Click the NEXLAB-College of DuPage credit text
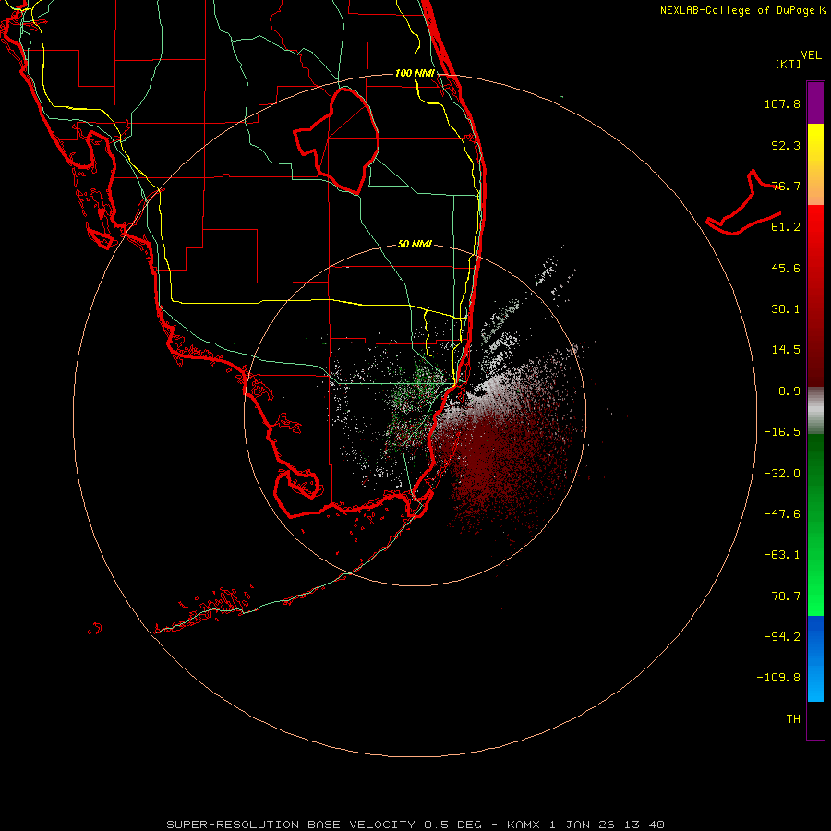This screenshot has height=831, width=831. coord(742,10)
